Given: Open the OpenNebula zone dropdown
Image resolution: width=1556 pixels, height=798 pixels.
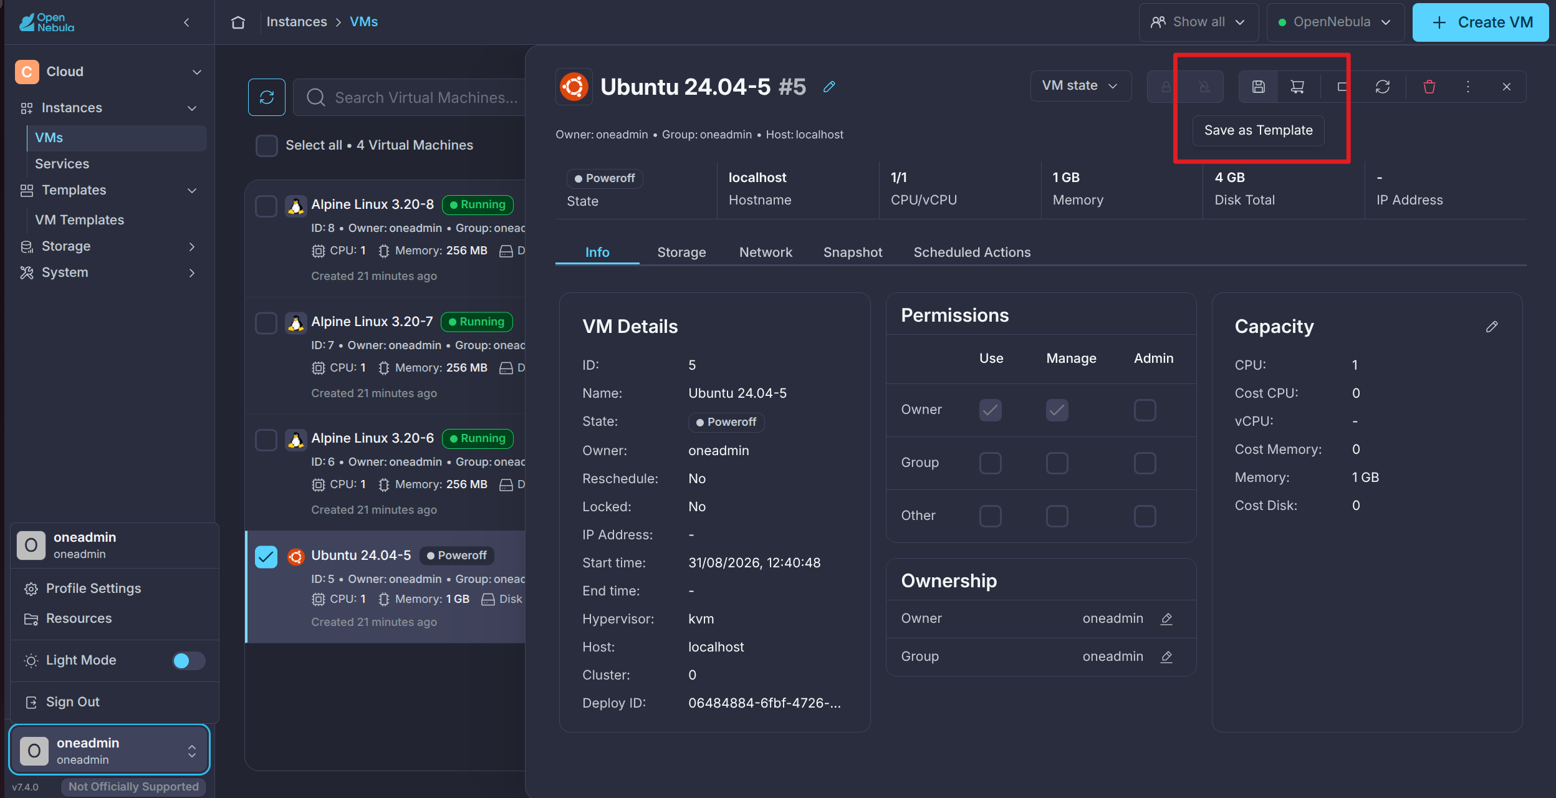Looking at the screenshot, I should (x=1335, y=22).
